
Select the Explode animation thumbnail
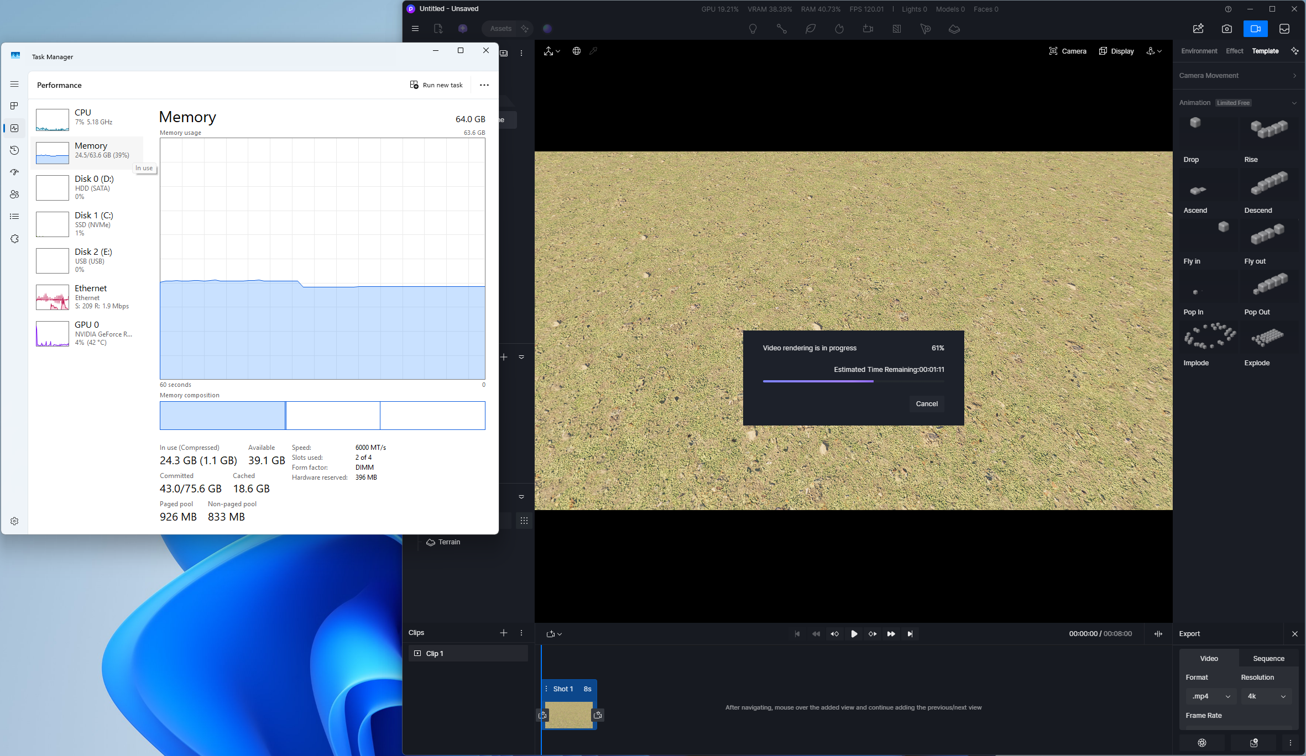click(1268, 338)
